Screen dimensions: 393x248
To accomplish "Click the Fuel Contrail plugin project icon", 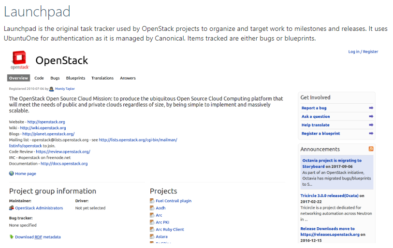I will [152, 201].
